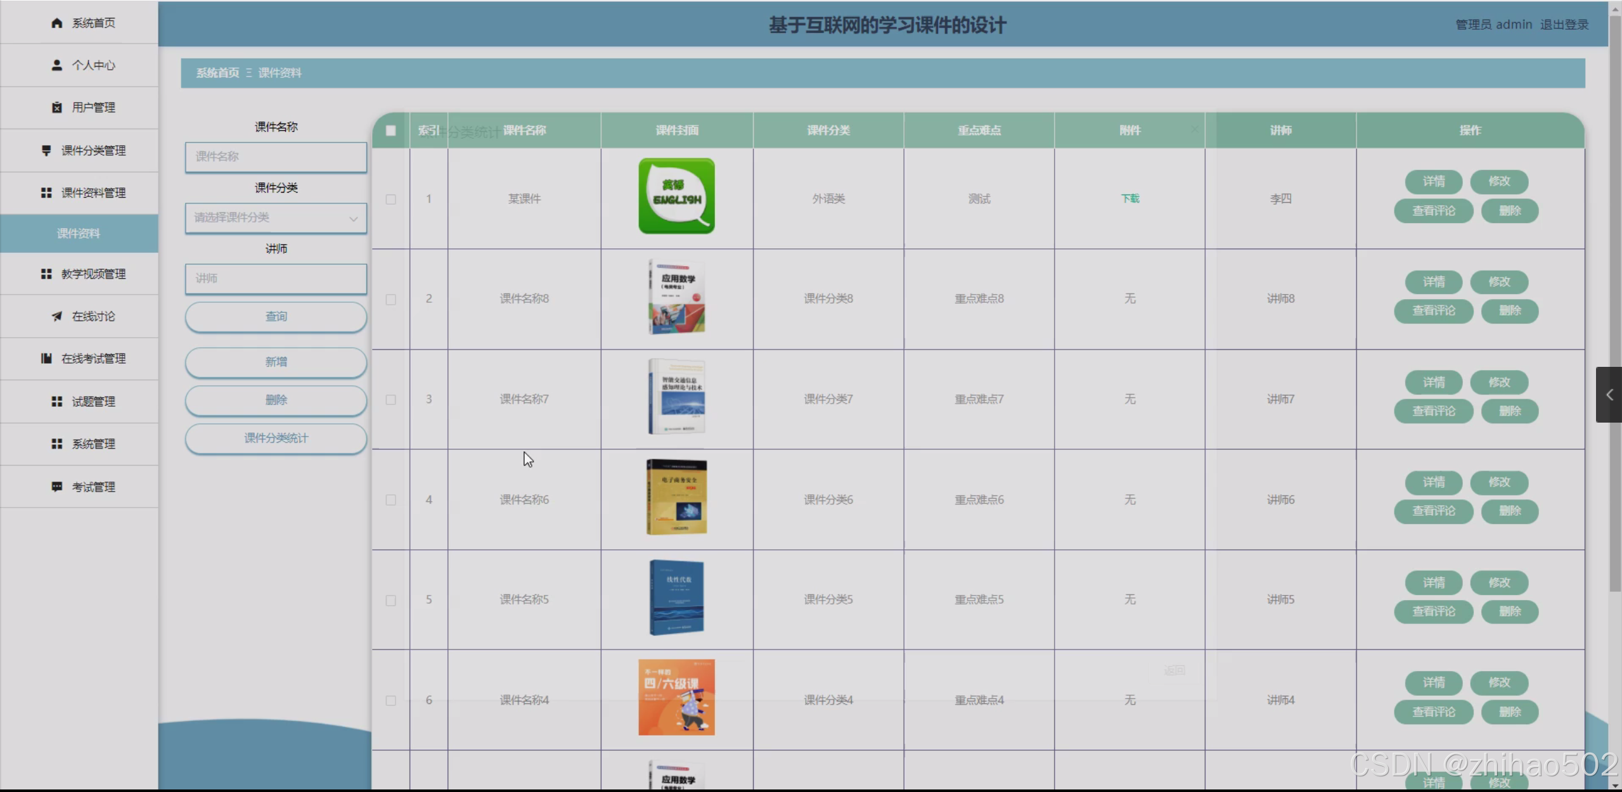Click the paper plane icon for 在线讨论
This screenshot has height=792, width=1622.
[x=56, y=316]
